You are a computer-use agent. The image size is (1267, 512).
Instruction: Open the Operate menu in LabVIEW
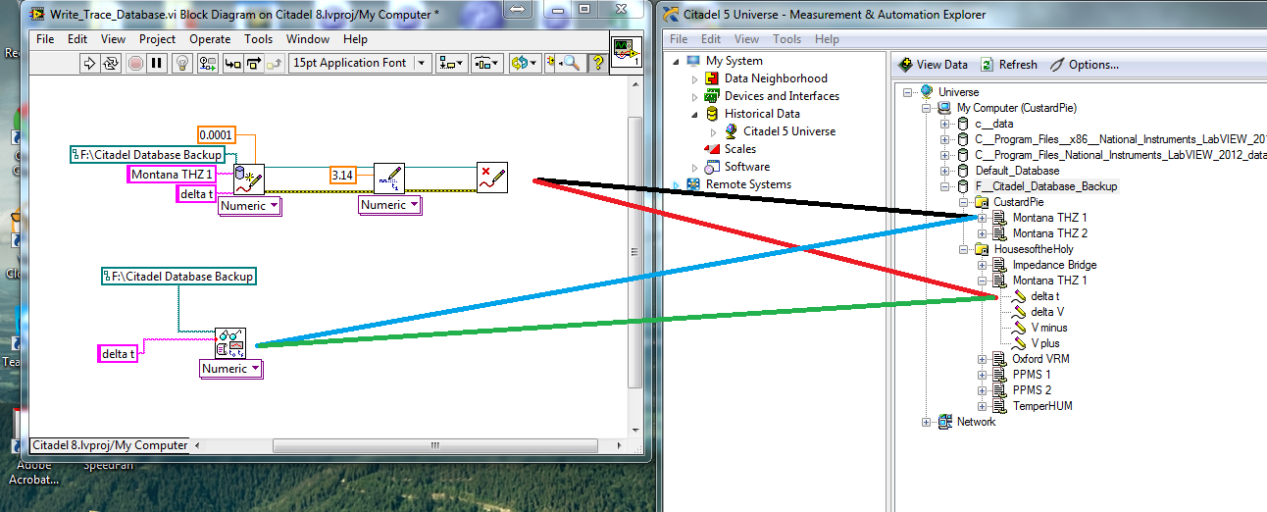(210, 39)
